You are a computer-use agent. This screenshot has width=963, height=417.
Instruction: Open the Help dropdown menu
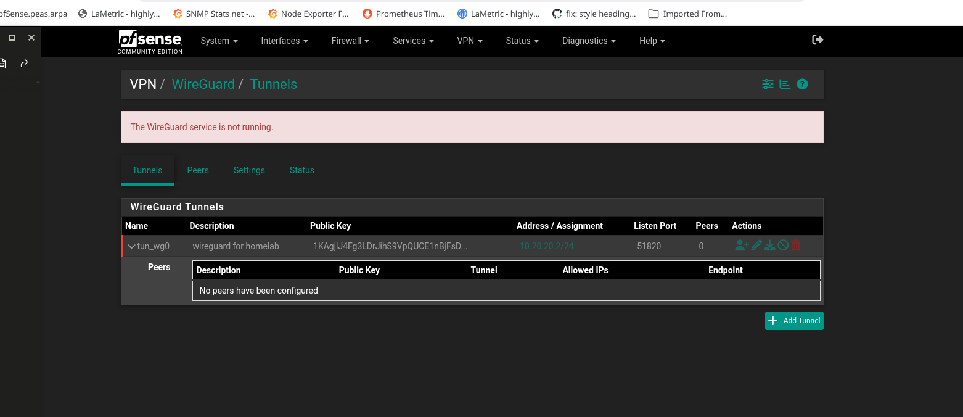pos(652,41)
